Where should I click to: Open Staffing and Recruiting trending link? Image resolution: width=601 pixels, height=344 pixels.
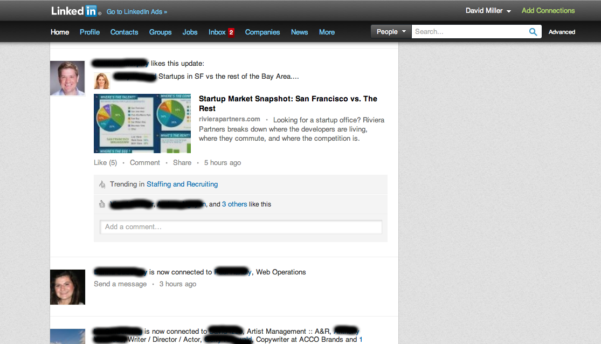click(182, 184)
